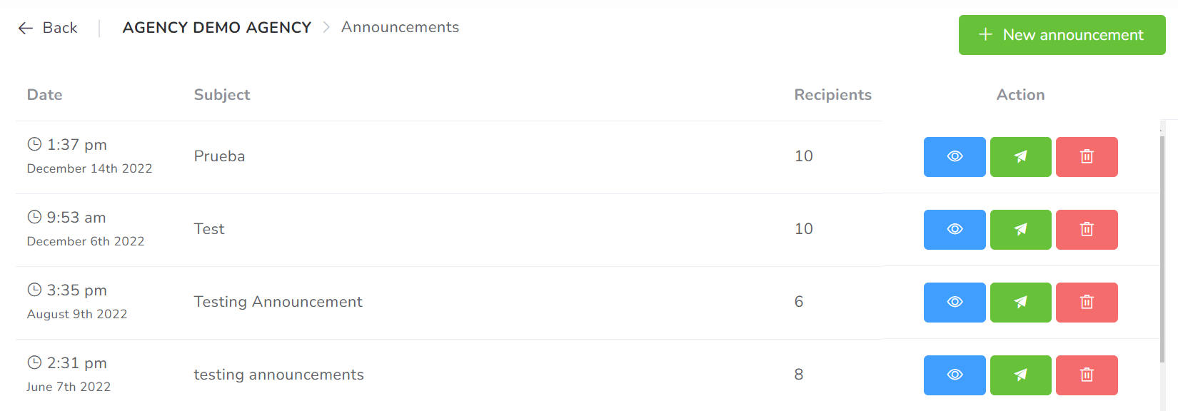1178x411 pixels.
Task: Go back using the Back link
Action: tap(48, 28)
